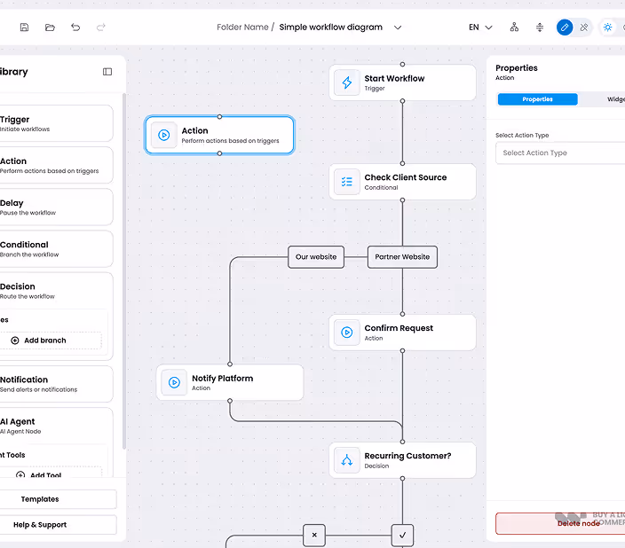625x548 pixels.
Task: Switch to the Properties tab
Action: click(x=537, y=99)
